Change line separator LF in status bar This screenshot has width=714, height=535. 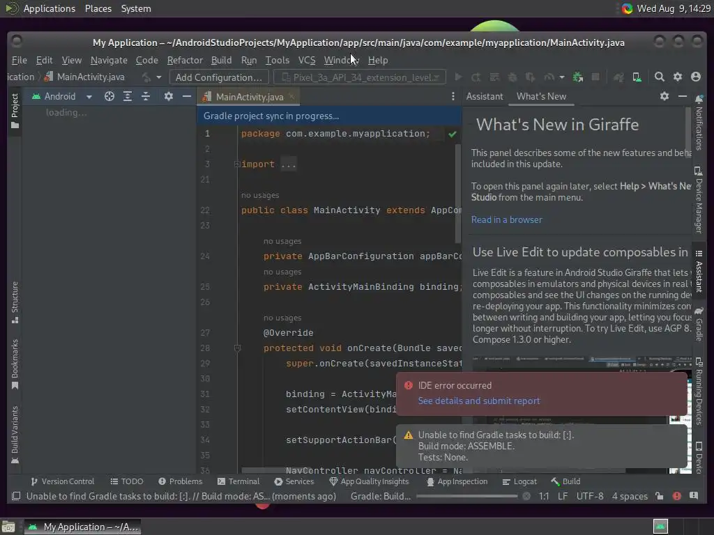(x=563, y=496)
